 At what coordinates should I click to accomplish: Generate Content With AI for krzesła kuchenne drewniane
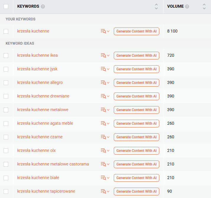(137, 96)
